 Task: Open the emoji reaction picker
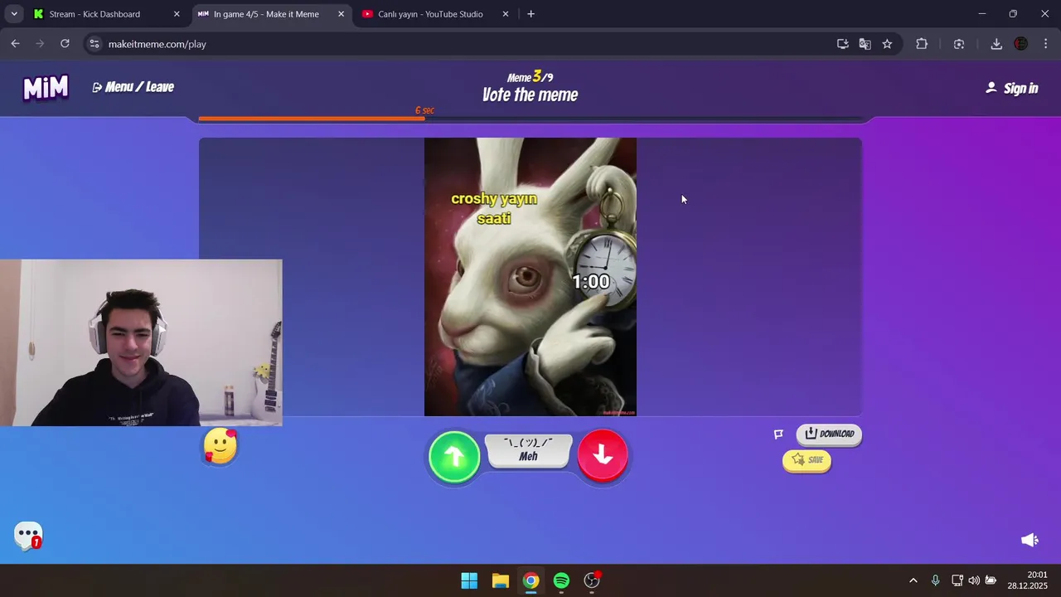click(220, 446)
